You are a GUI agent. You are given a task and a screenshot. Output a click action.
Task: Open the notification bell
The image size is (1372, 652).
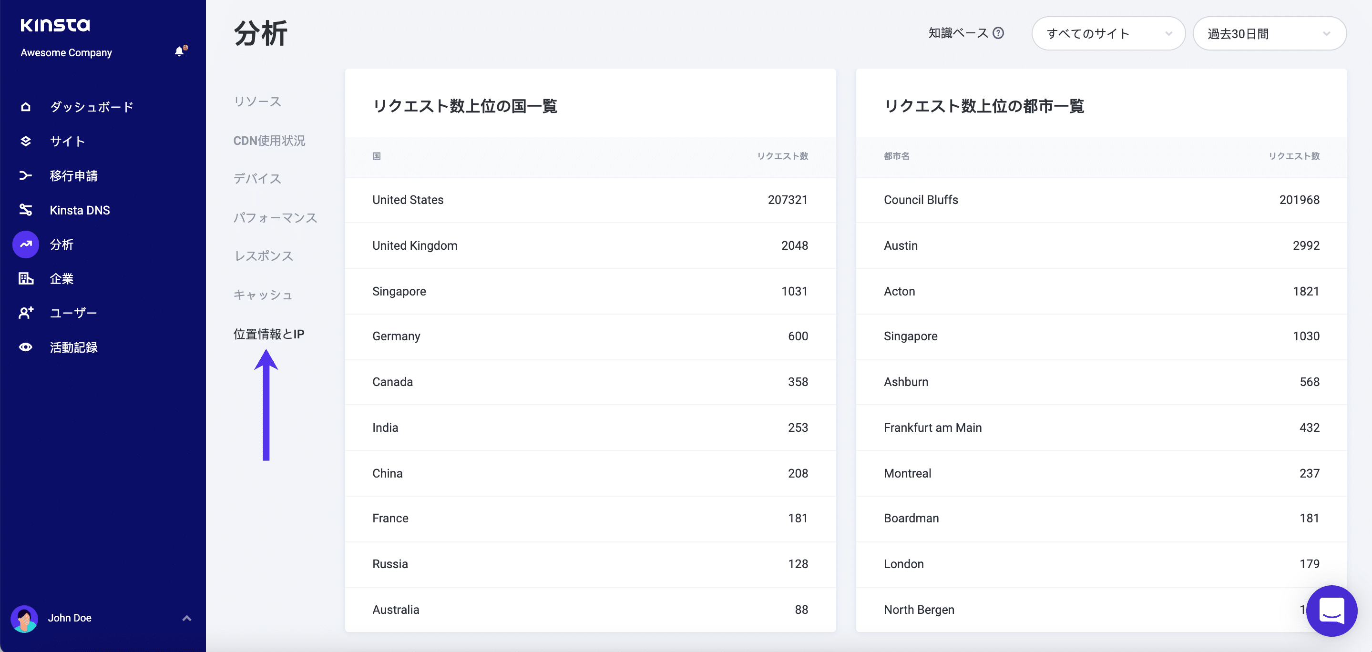coord(180,51)
